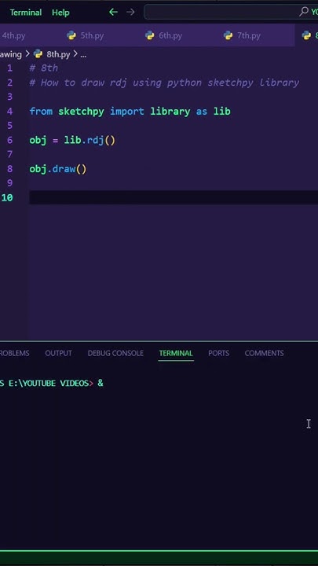
Task: Go back with the left arrow
Action: click(x=113, y=13)
